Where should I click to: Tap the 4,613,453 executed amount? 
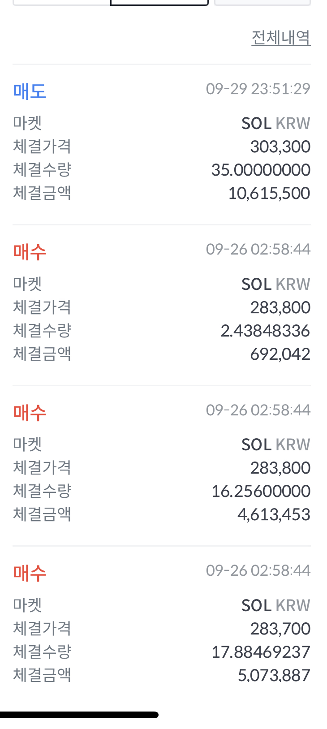coord(274,514)
